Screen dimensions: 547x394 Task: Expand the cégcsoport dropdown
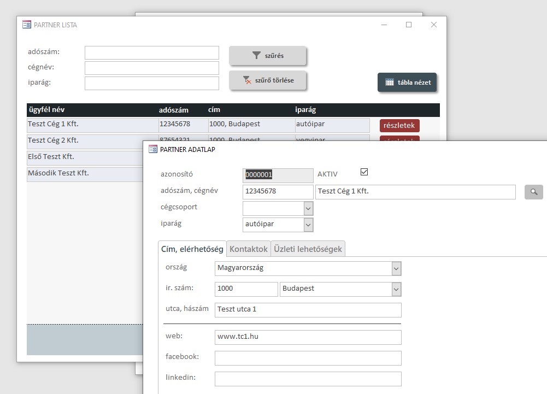click(308, 208)
